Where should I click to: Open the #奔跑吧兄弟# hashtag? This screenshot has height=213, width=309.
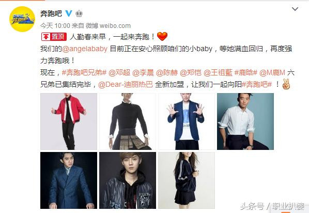click(x=84, y=72)
